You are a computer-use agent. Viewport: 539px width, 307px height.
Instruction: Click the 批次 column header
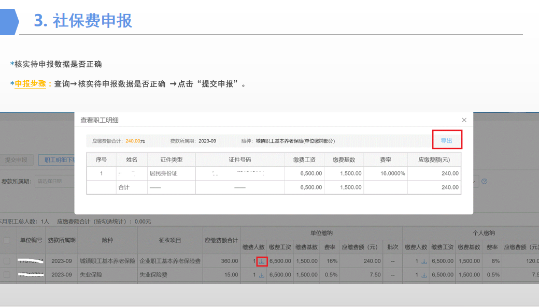pos(392,247)
